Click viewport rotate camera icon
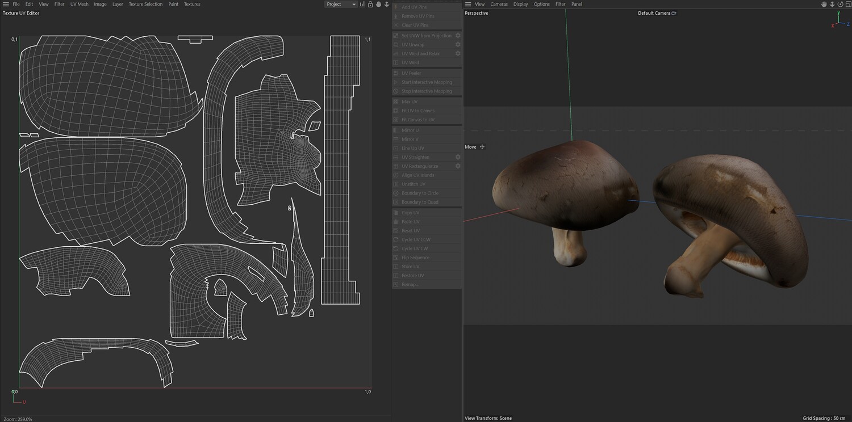Image resolution: width=852 pixels, height=422 pixels. 840,4
